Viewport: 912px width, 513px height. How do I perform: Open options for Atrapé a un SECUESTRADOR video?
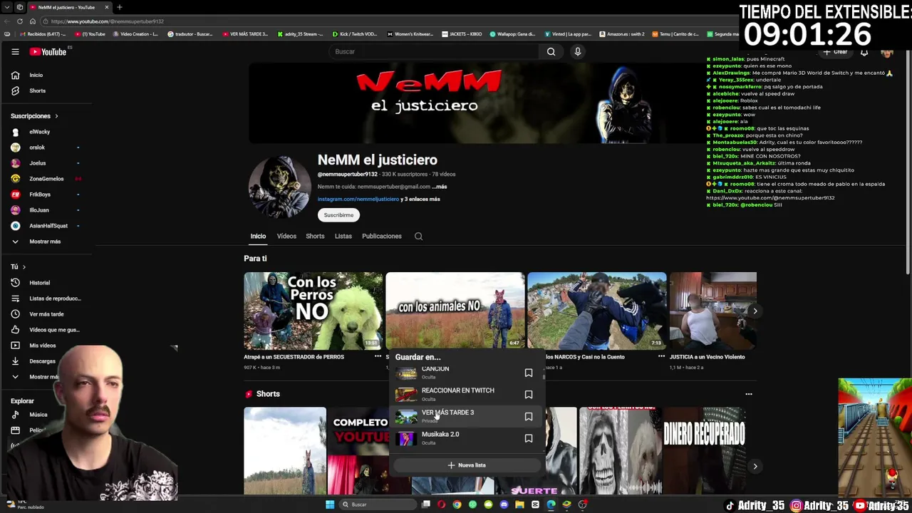tap(378, 356)
